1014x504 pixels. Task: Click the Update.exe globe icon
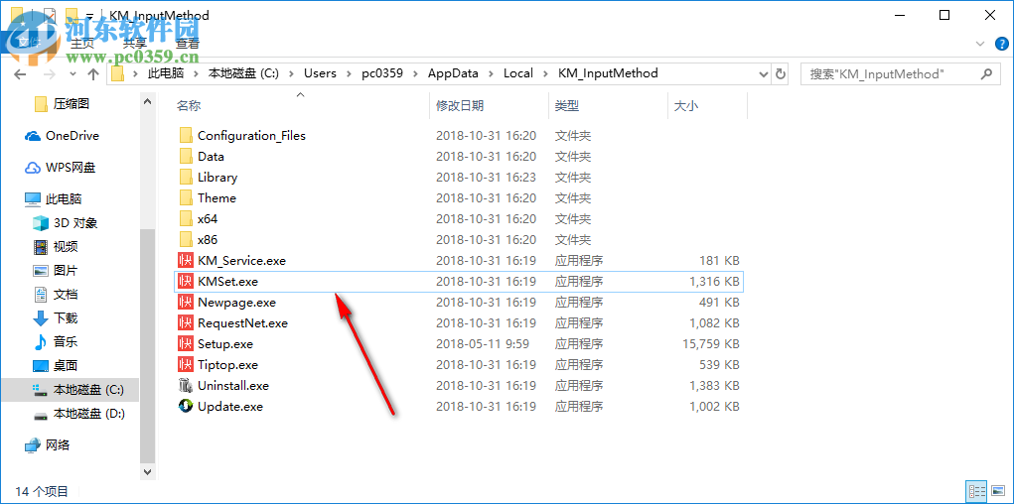pyautogui.click(x=187, y=407)
